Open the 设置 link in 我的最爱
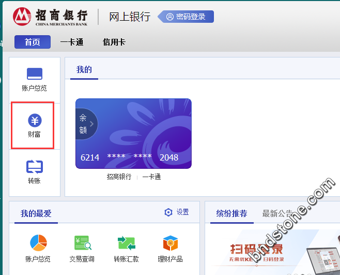 coord(182,212)
